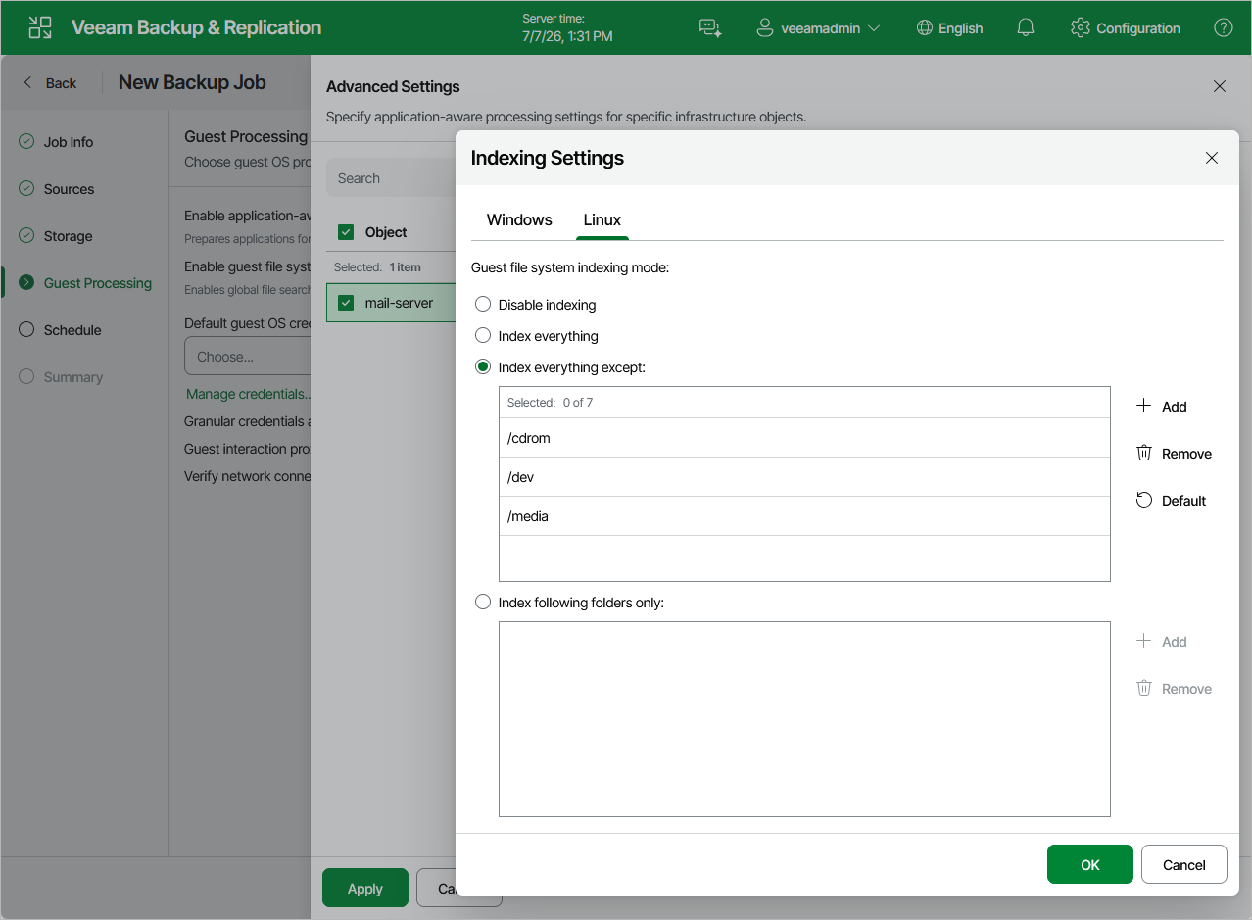This screenshot has height=920, width=1252.
Task: Open the Sources step
Action: pyautogui.click(x=69, y=189)
